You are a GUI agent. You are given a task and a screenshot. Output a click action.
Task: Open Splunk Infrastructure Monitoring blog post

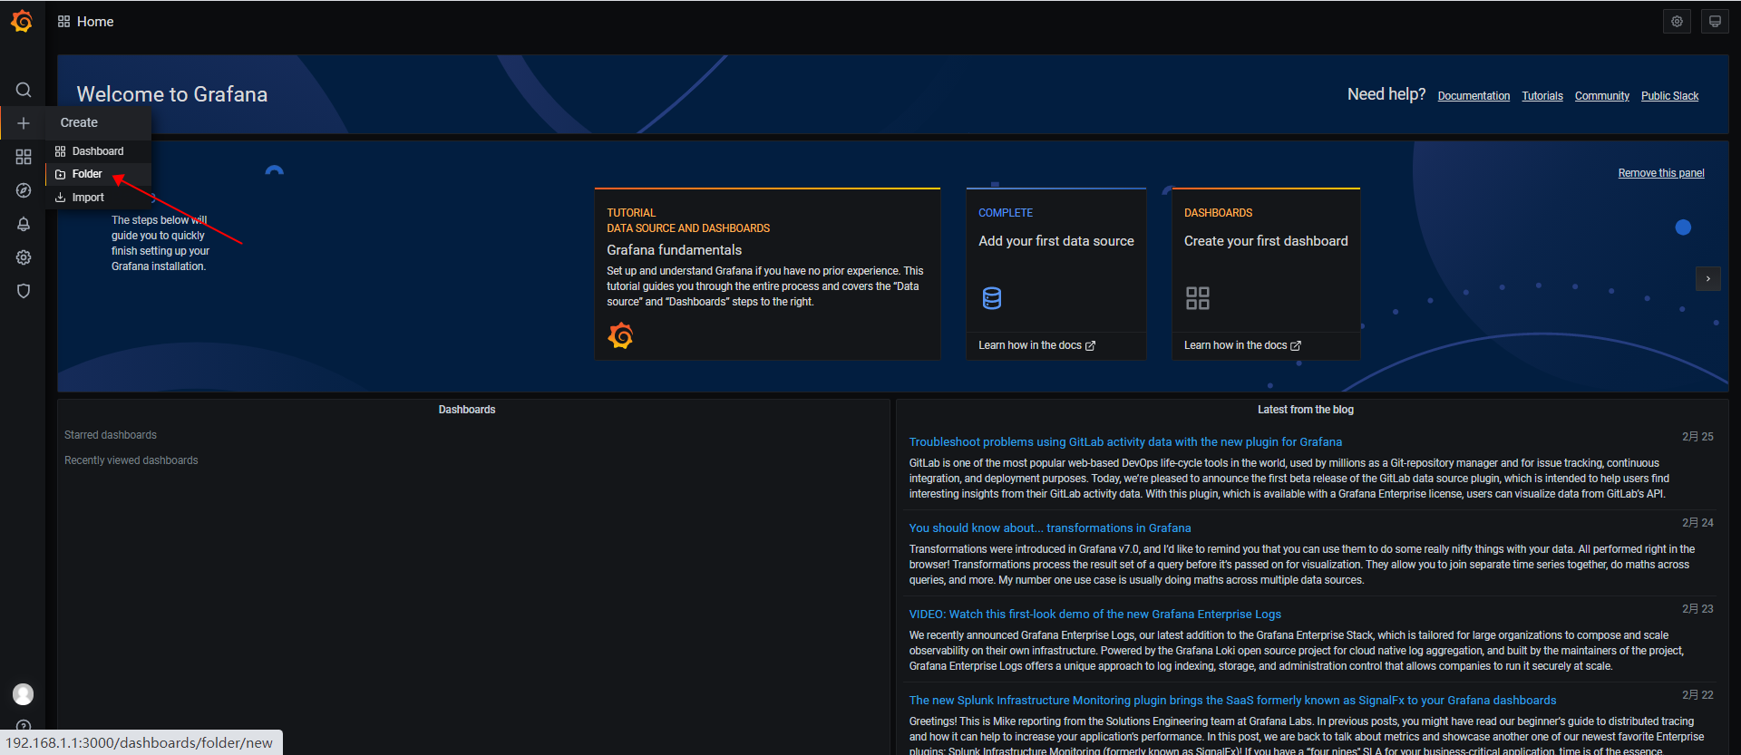1232,701
